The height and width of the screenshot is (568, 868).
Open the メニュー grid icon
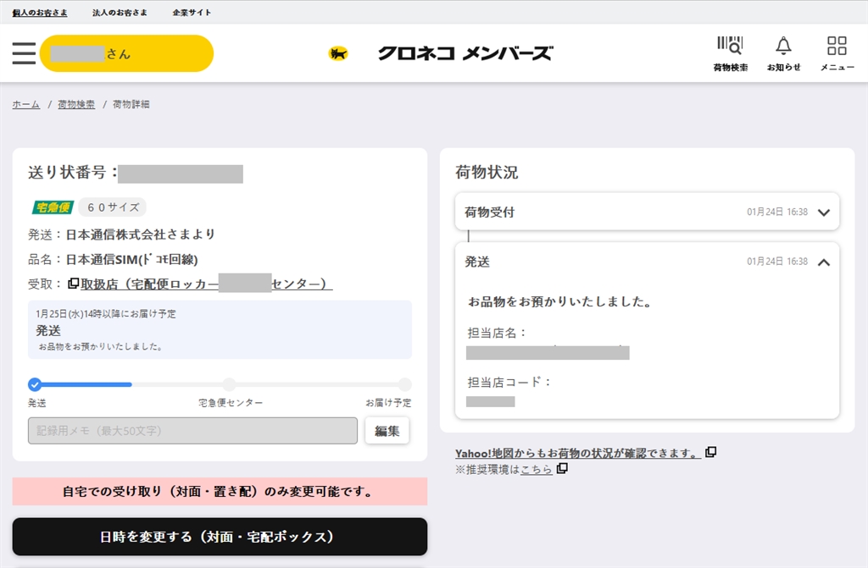pyautogui.click(x=837, y=53)
